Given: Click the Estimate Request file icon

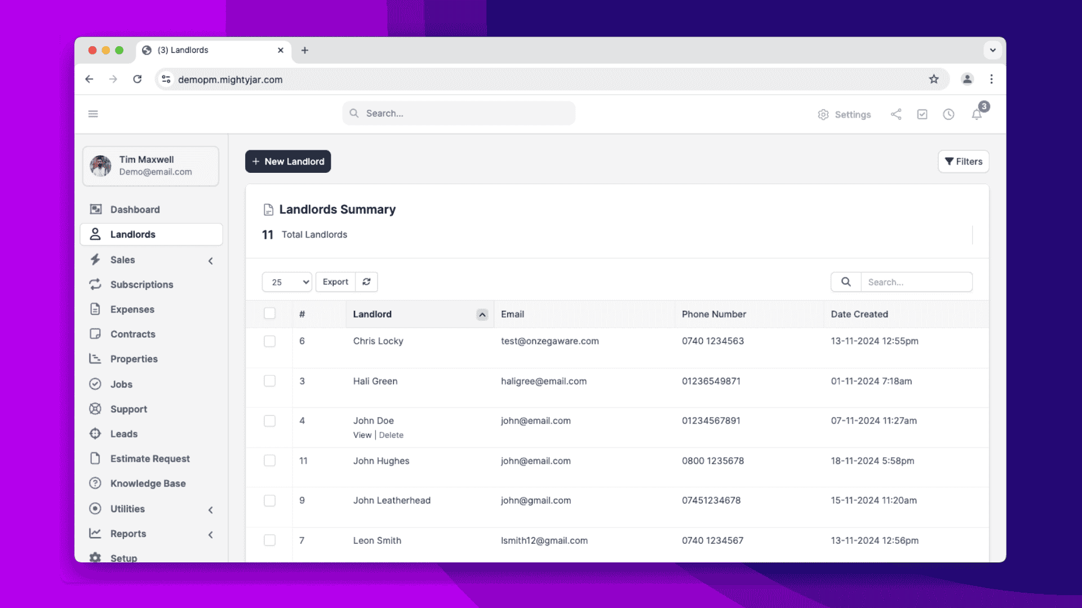Looking at the screenshot, I should (x=95, y=458).
